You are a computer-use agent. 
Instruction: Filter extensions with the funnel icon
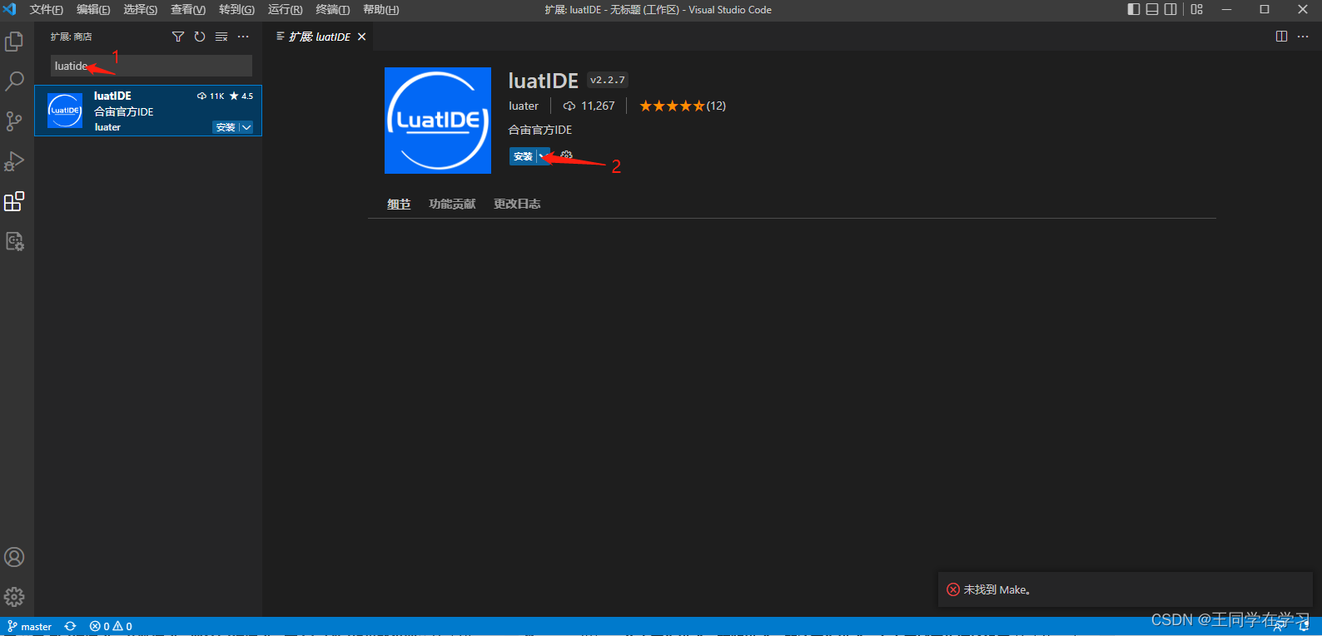coord(178,37)
